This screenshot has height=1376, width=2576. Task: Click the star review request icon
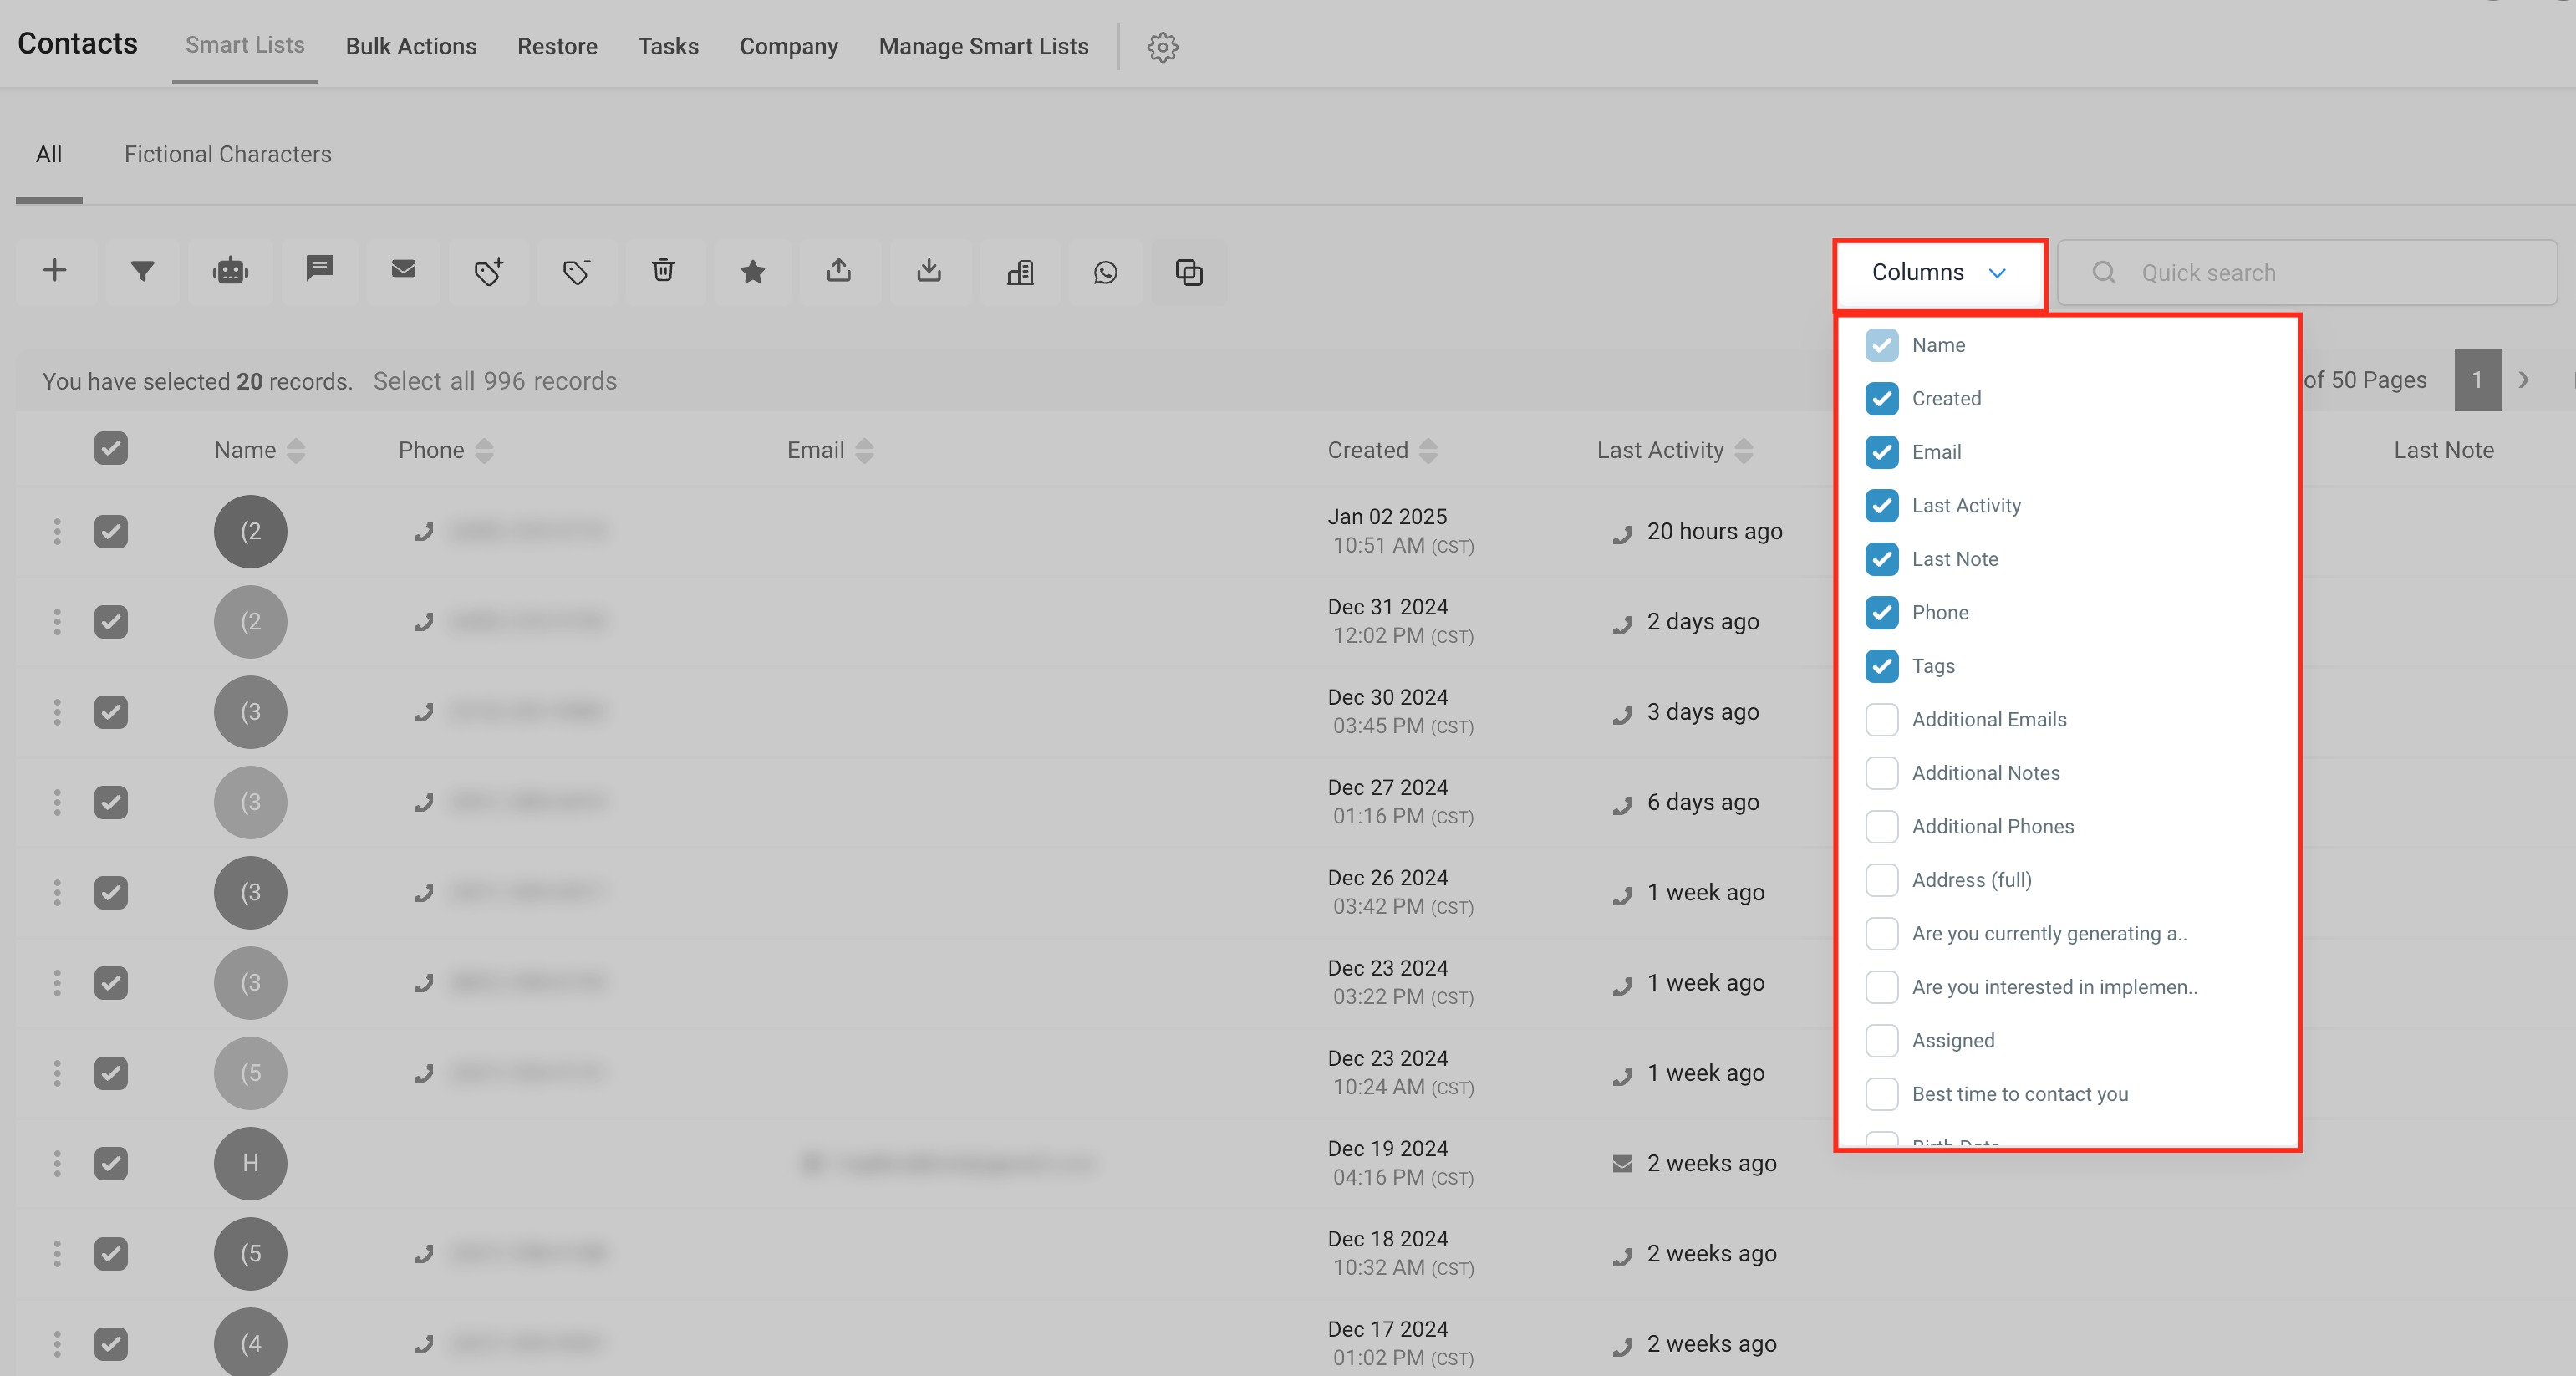(x=752, y=272)
